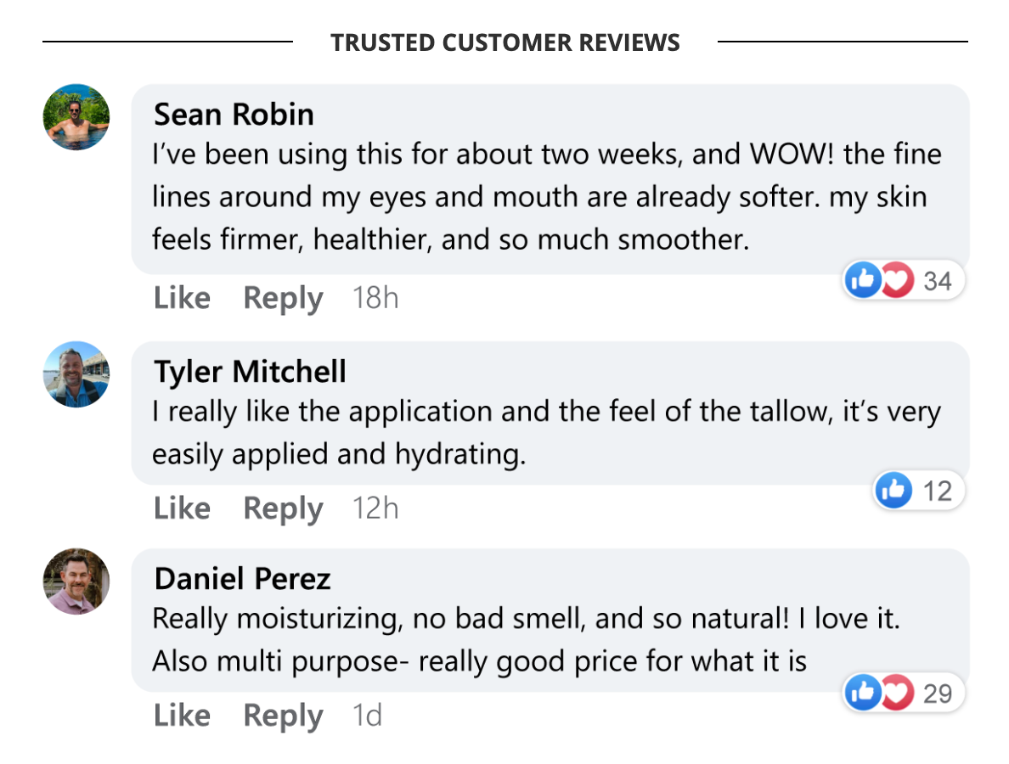
Task: Reply to Daniel Perez's review
Action: (x=283, y=716)
